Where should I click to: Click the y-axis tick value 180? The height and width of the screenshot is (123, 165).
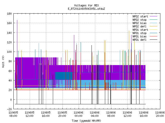pos(9,14)
